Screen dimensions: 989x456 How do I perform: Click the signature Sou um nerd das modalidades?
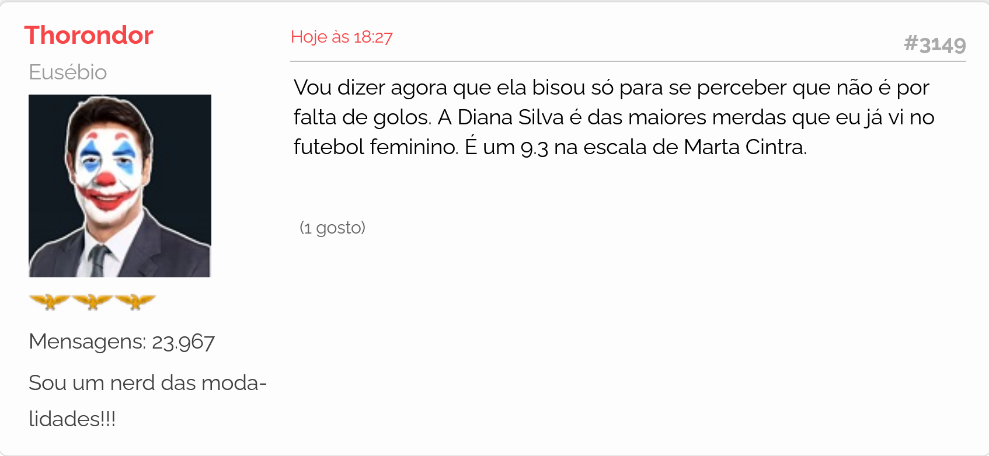147,401
